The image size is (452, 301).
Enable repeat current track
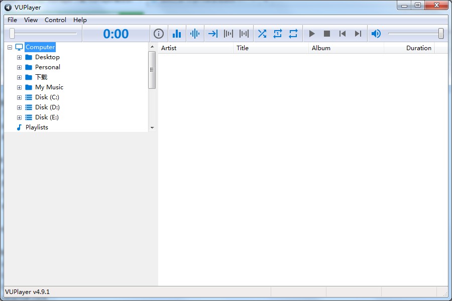coord(278,34)
